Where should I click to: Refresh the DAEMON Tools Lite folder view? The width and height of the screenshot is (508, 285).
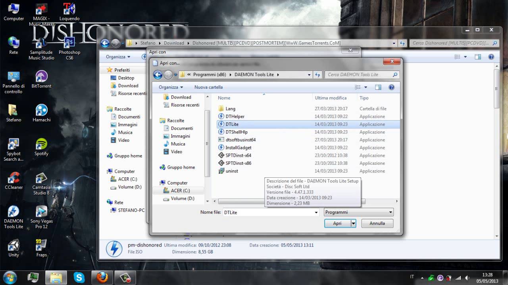pyautogui.click(x=317, y=74)
